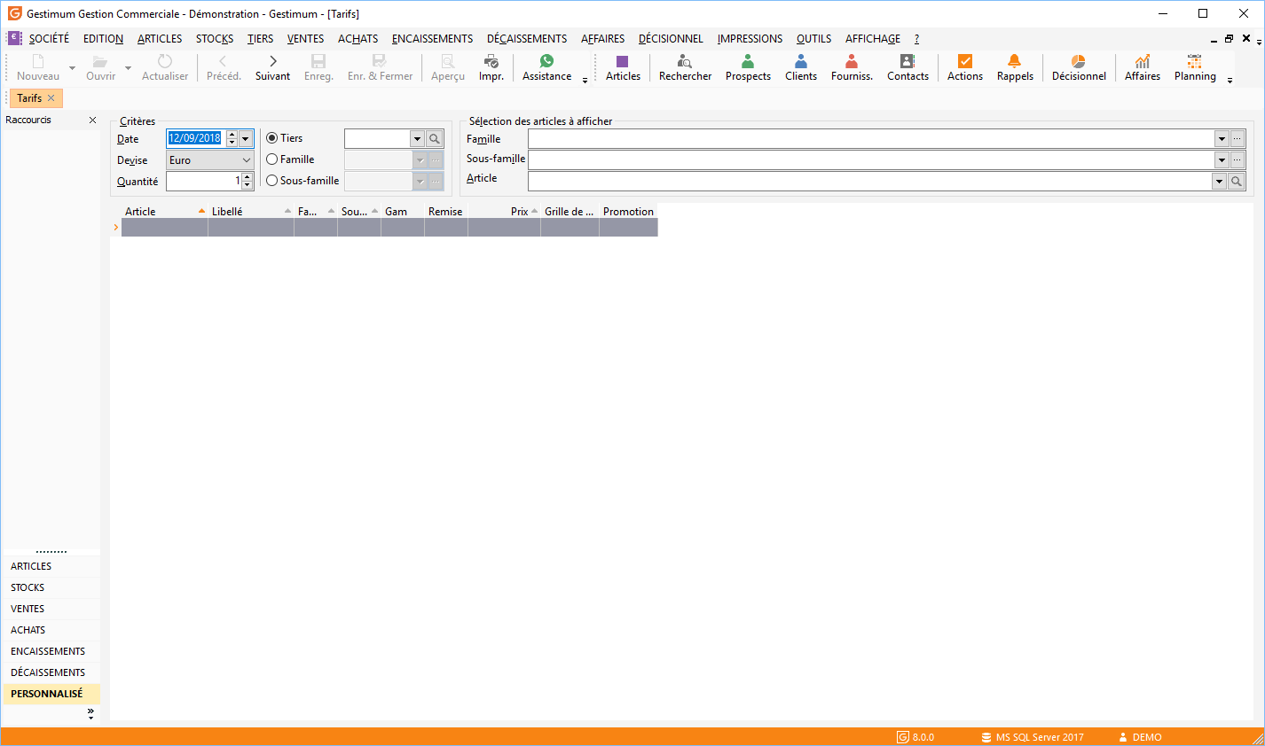Open the IMPRESSIONS menu
This screenshot has height=746, width=1265.
[x=750, y=39]
